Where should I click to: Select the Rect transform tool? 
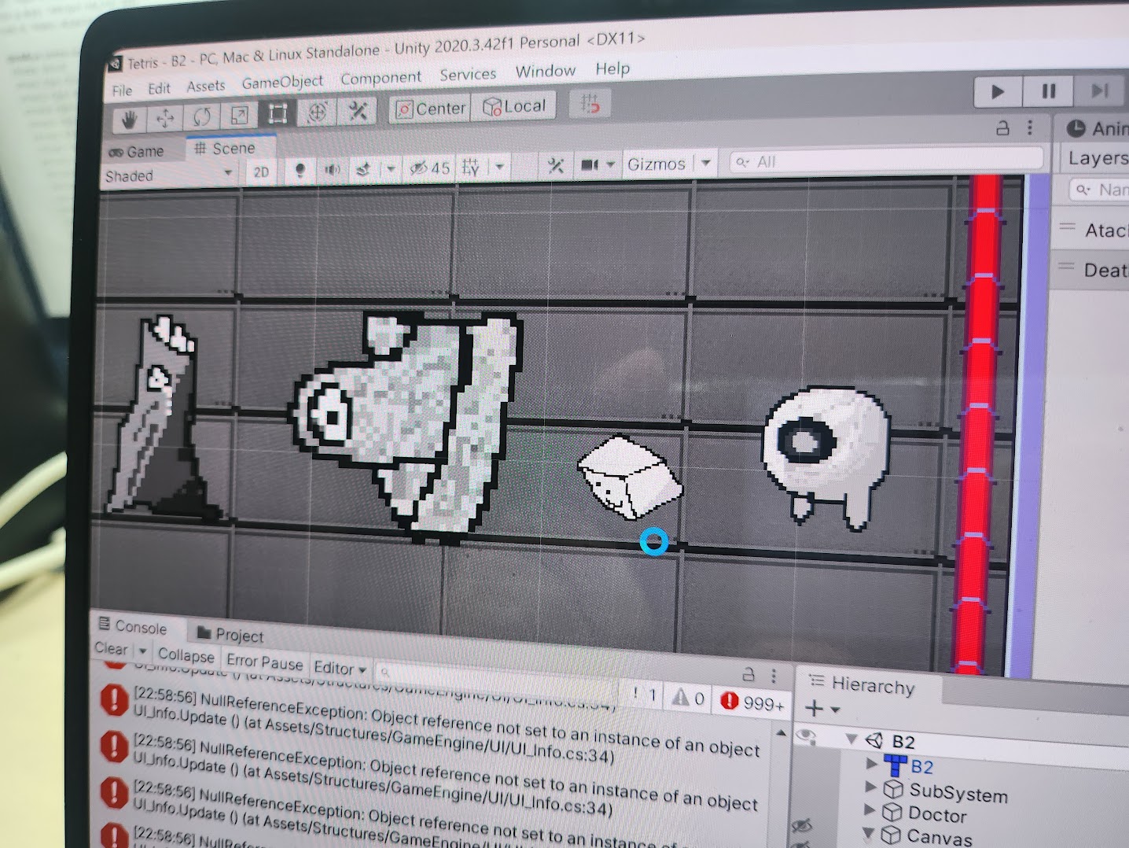277,114
